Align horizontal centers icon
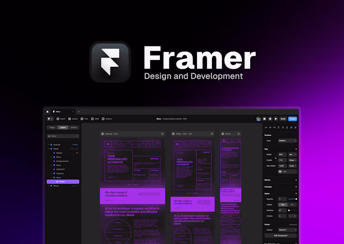This screenshot has width=344, height=244. (270, 127)
